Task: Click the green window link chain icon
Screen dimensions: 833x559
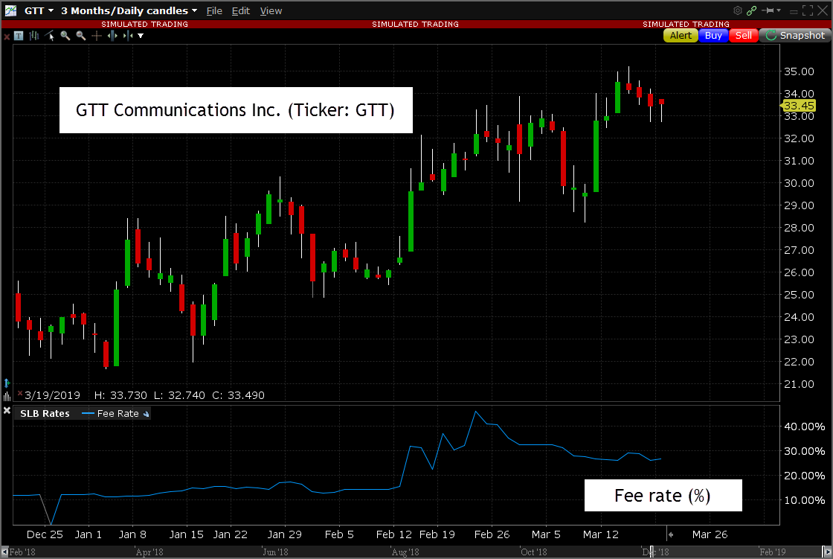Action: 751,10
